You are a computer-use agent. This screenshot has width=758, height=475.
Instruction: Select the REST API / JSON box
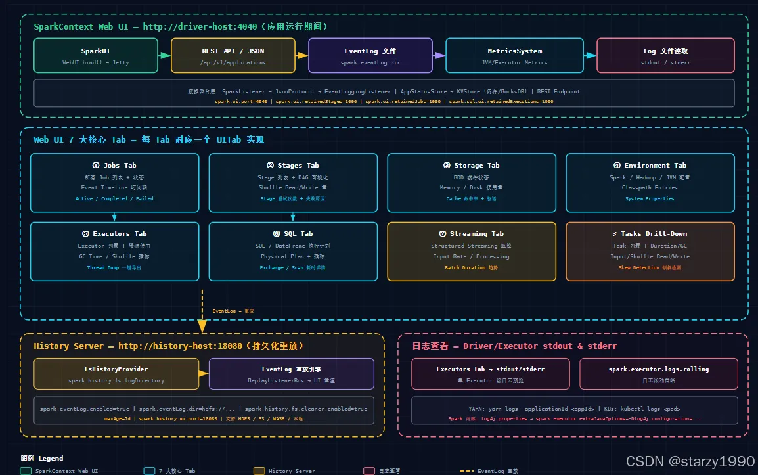(233, 56)
